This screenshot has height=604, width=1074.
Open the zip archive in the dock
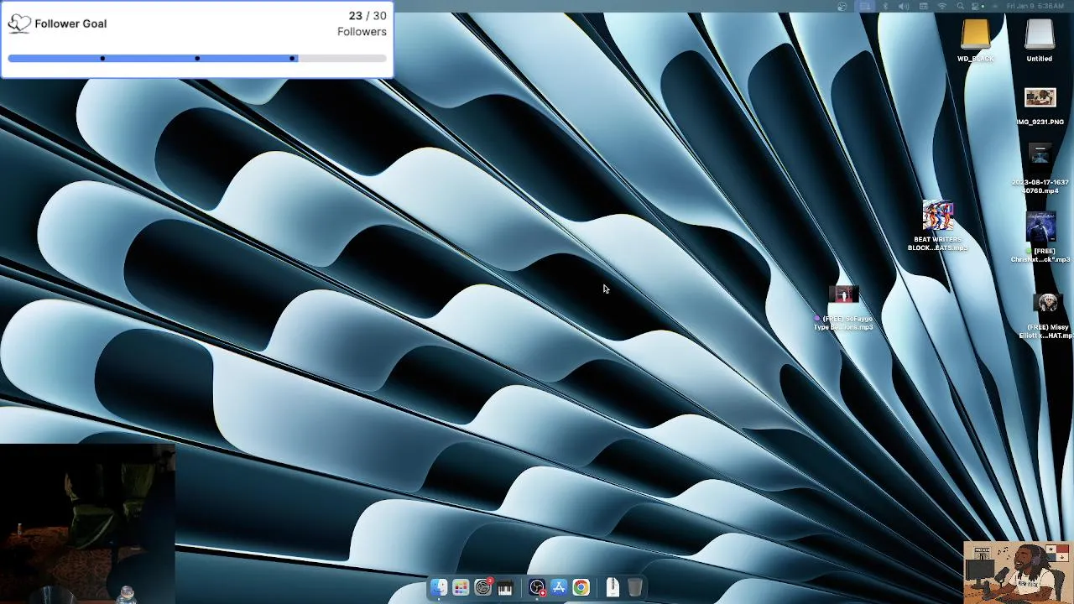[613, 588]
